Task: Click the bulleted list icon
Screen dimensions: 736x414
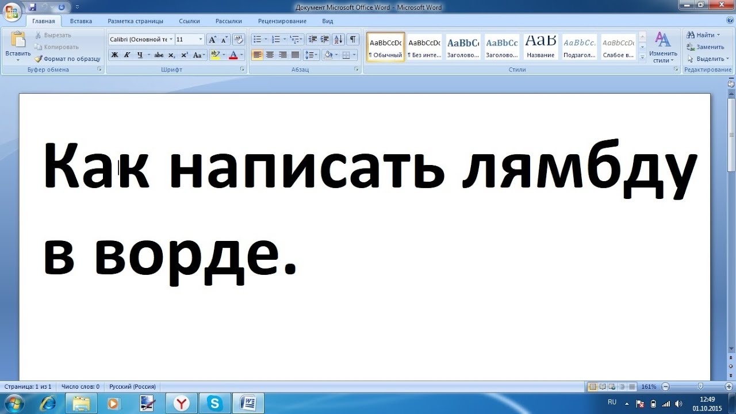Action: click(257, 39)
